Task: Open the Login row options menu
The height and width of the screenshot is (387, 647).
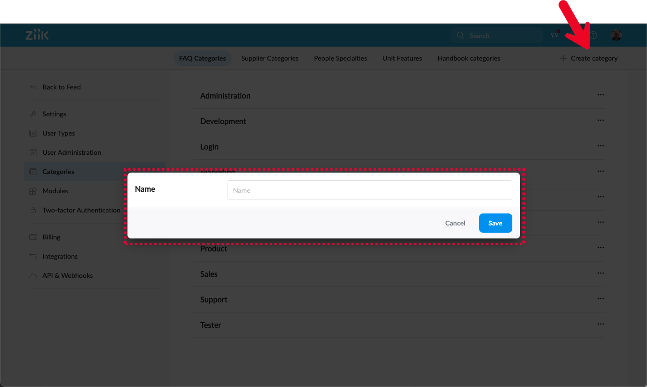Action: pos(600,146)
